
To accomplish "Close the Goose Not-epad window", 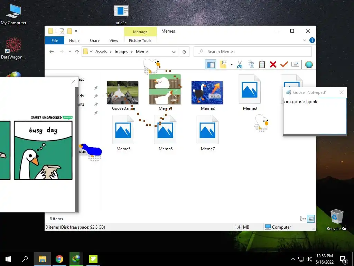I will [x=341, y=92].
